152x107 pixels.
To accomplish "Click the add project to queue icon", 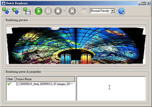I will pyautogui.click(x=6, y=11).
